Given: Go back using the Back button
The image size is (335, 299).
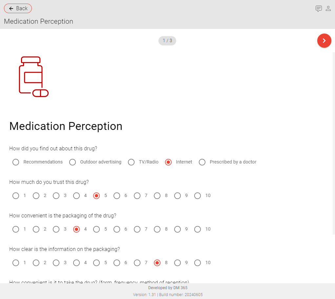Looking at the screenshot, I should coord(18,9).
